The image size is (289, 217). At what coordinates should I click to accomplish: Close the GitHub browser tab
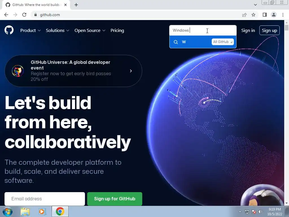tap(65, 5)
